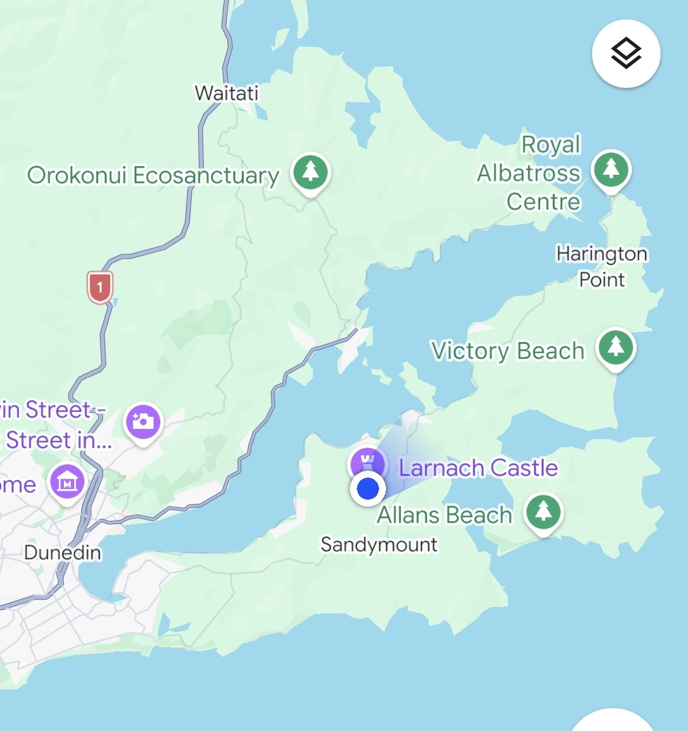Select the Allans Beach tree pin
The height and width of the screenshot is (731, 688).
coord(544,513)
